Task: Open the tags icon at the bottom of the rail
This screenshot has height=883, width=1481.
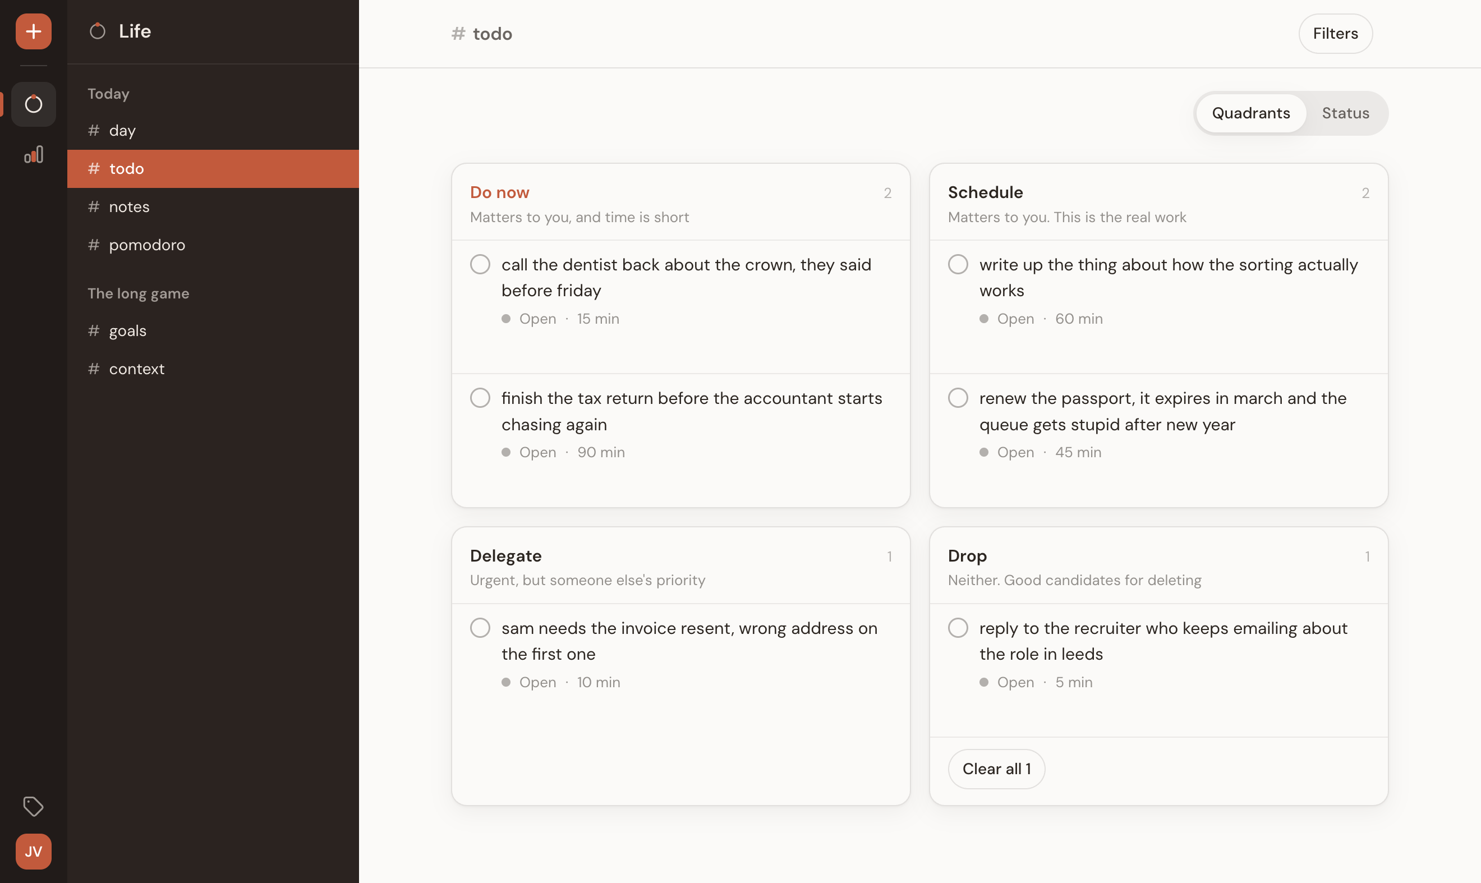Action: pos(33,806)
